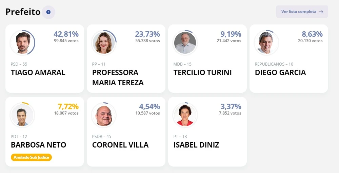
Task: Open Barbosa Neto's portrait
Action: pyautogui.click(x=22, y=115)
